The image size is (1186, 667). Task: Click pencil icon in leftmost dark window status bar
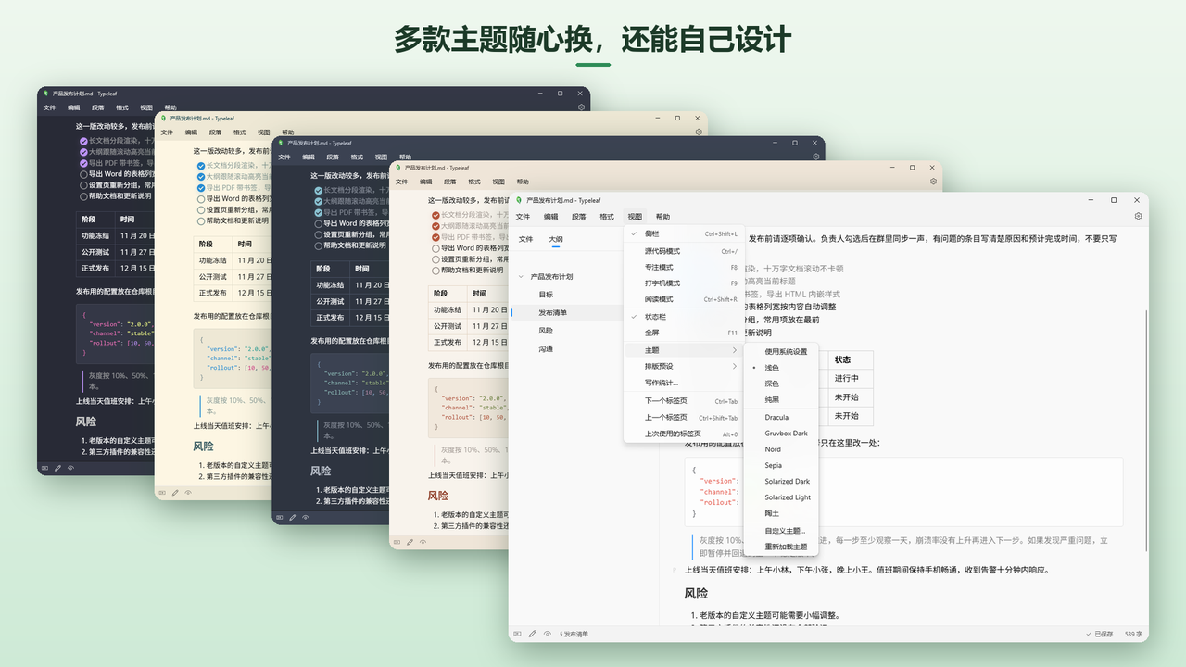click(x=58, y=468)
